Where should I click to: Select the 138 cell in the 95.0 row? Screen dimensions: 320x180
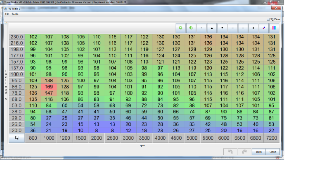49,80
